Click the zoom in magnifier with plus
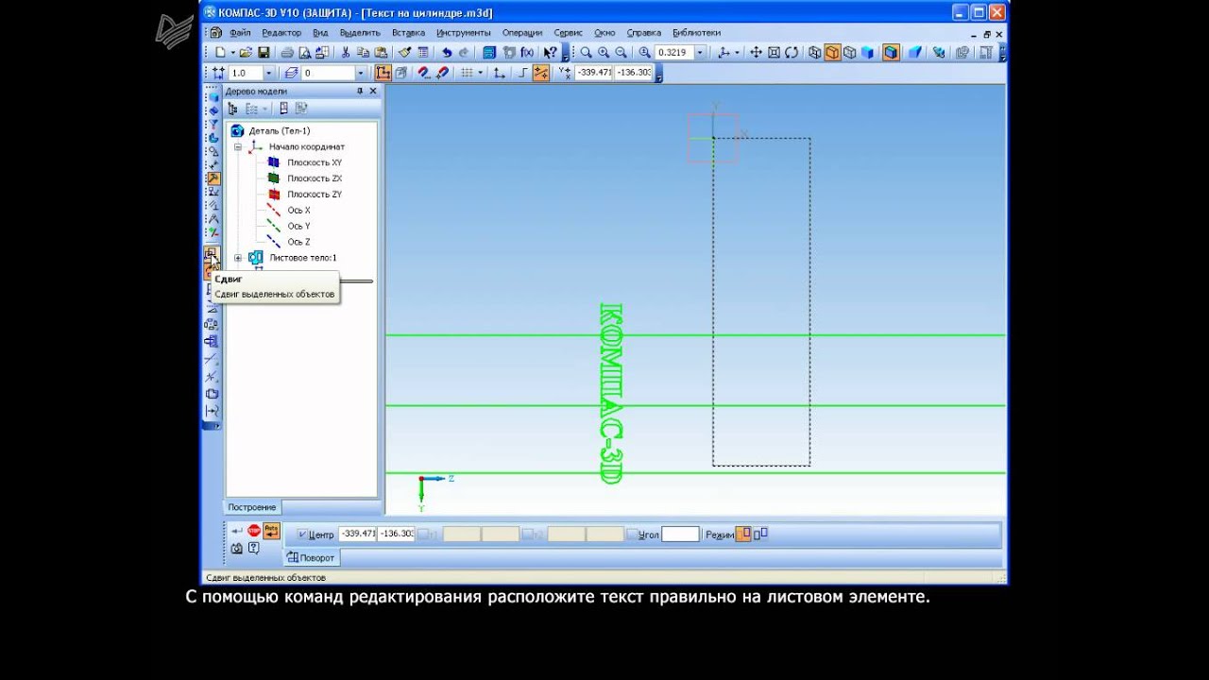This screenshot has height=680, width=1209. (604, 53)
